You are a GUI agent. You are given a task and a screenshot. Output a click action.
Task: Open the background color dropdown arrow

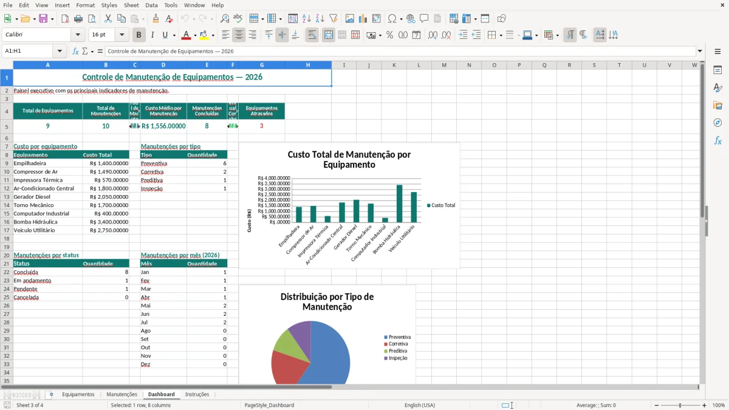click(x=213, y=35)
